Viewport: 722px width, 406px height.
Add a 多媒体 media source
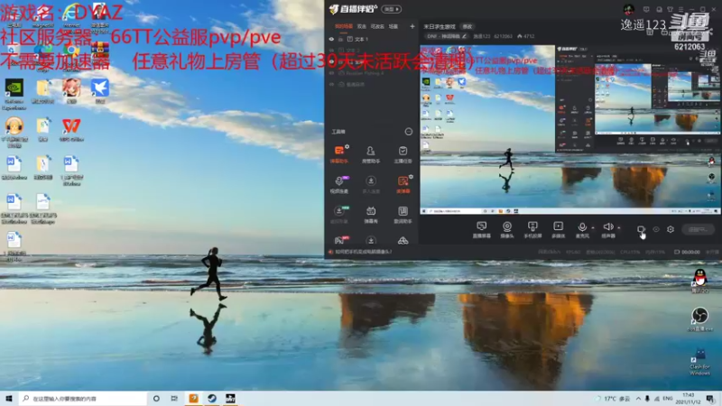[x=558, y=229]
